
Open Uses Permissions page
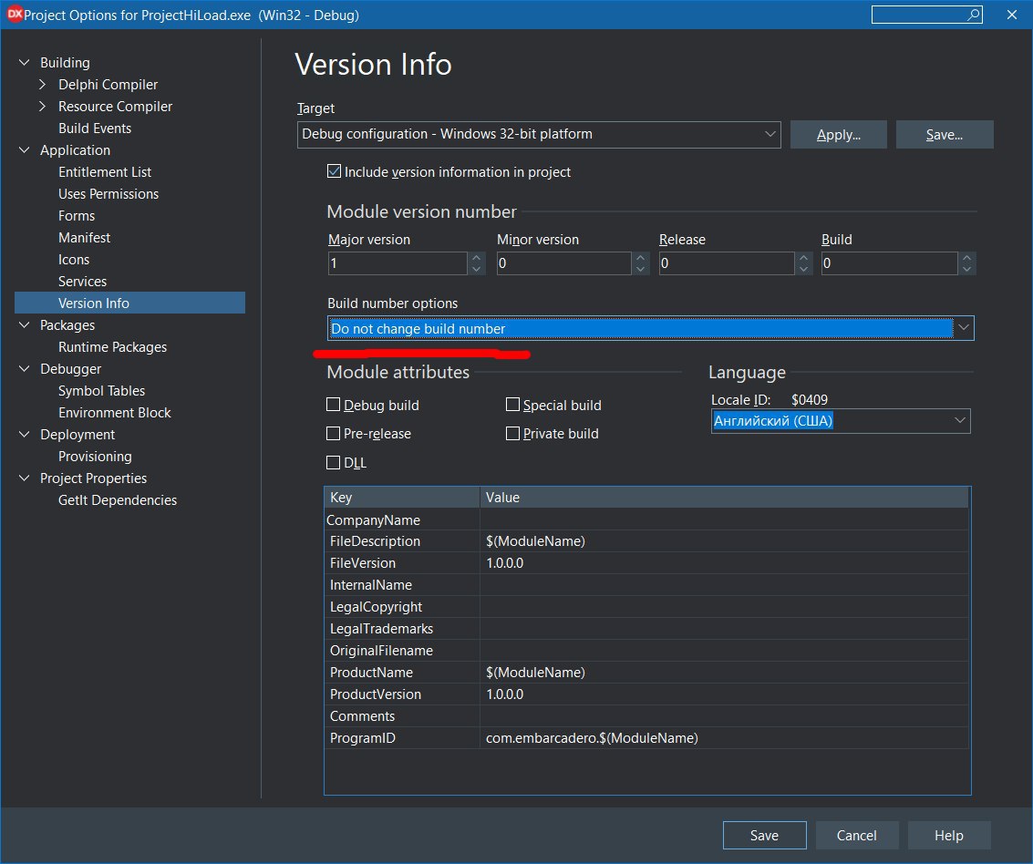pyautogui.click(x=108, y=193)
